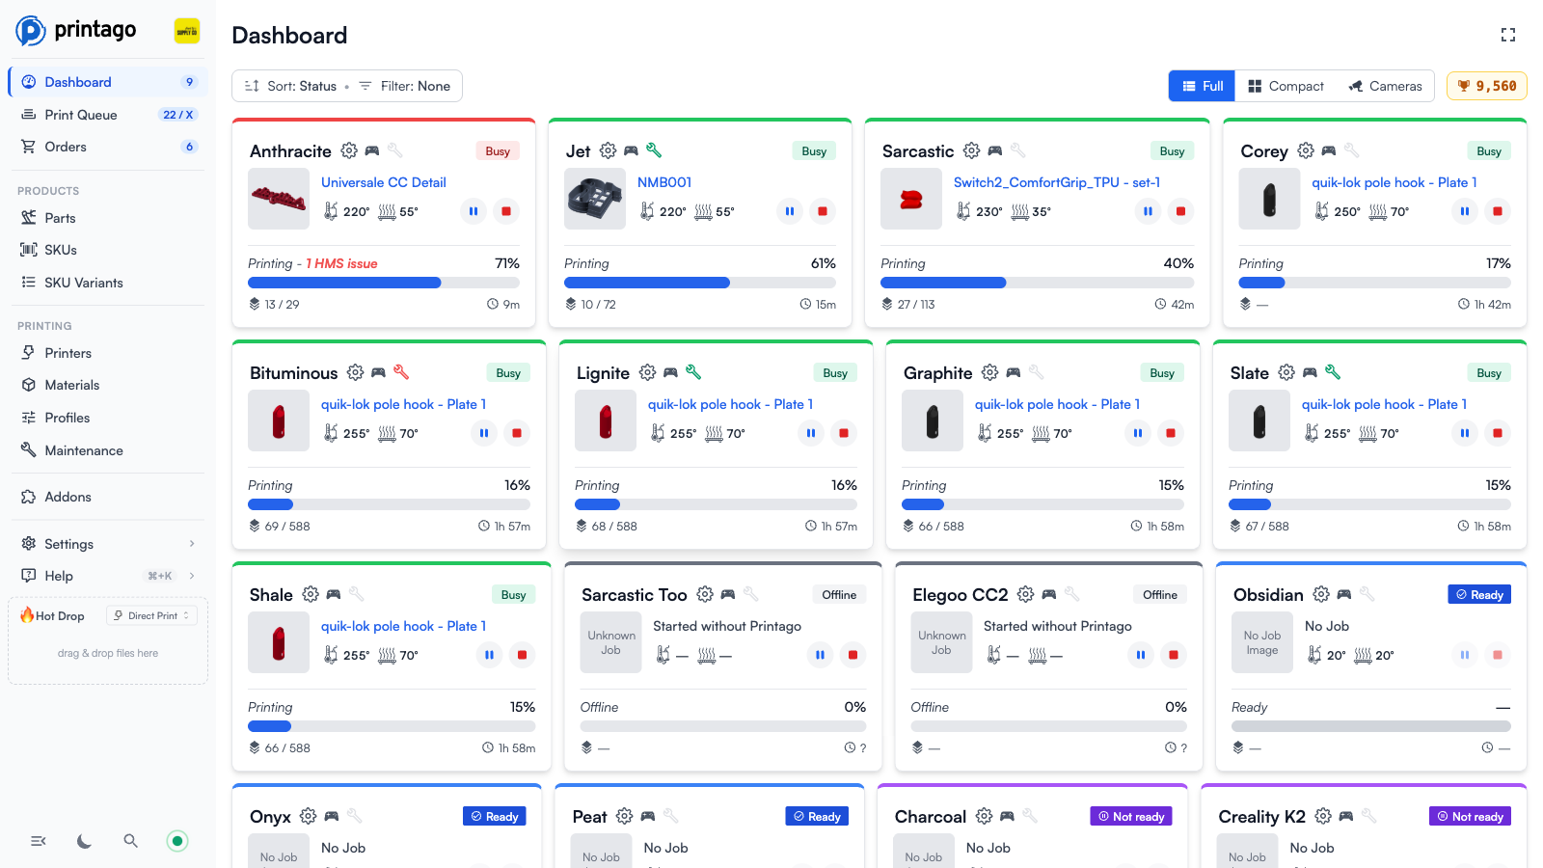
Task: Click Sarcastic print progress bar
Action: point(1037,283)
